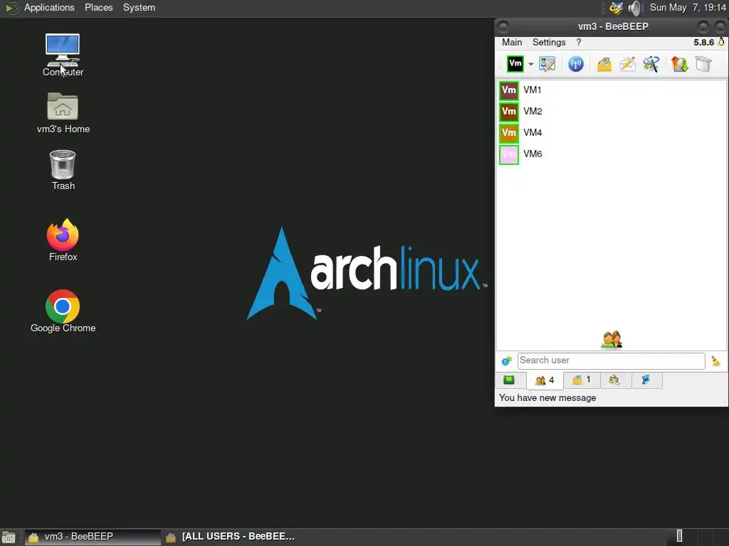The width and height of the screenshot is (729, 546).
Task: Click the broom clear-search icon
Action: [715, 360]
